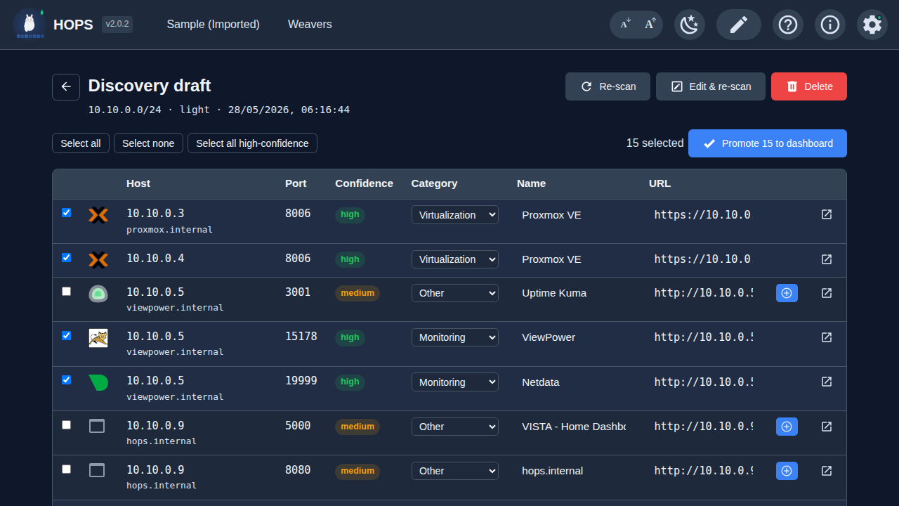Screen dimensions: 899x506
Task: Click the plus button on Uptime Kuma row
Action: (787, 293)
